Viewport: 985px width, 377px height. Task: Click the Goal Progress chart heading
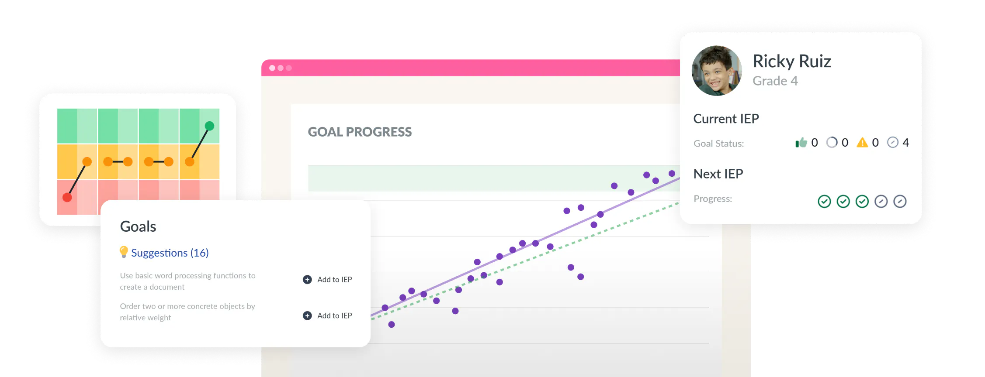360,132
